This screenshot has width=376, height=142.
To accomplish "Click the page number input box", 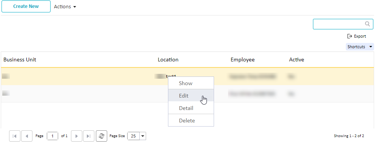I will tap(52, 136).
